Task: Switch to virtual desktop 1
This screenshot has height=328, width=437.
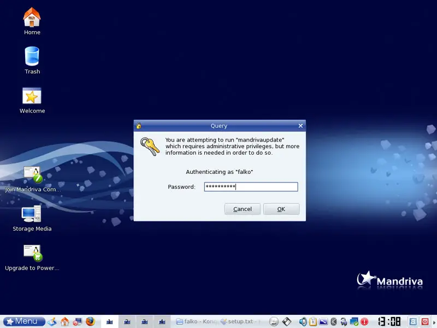Action: click(x=110, y=321)
